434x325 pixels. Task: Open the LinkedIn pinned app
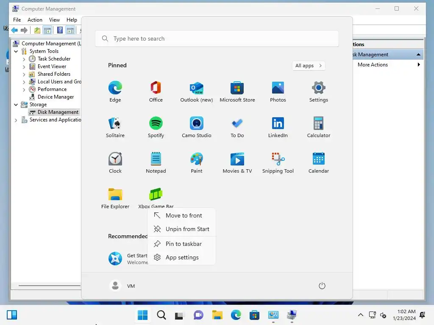point(278,127)
